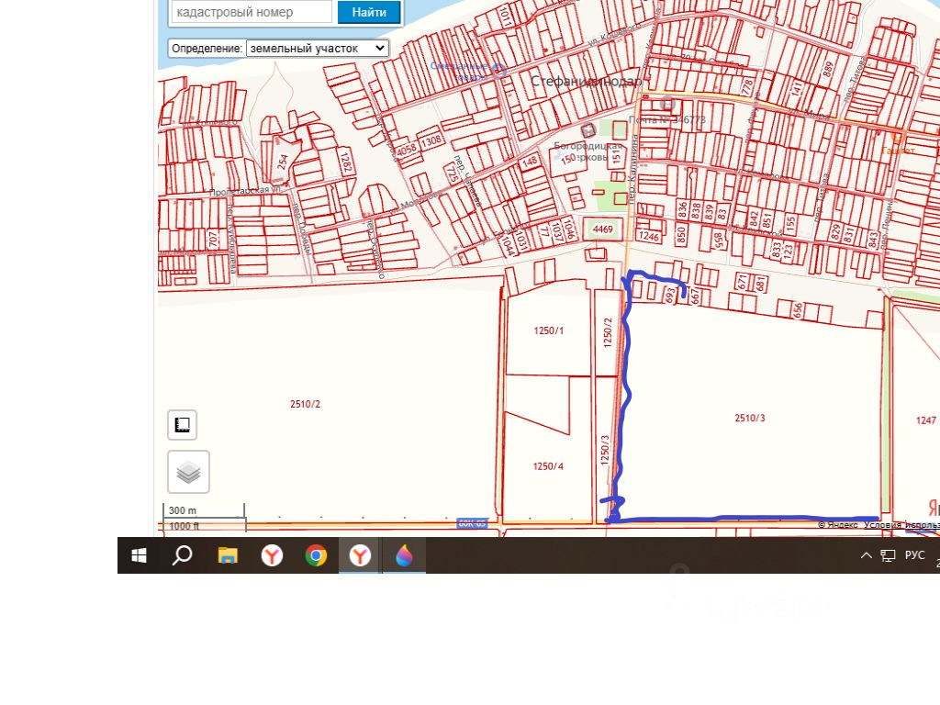Open File Explorer from taskbar
The height and width of the screenshot is (705, 940).
click(228, 555)
